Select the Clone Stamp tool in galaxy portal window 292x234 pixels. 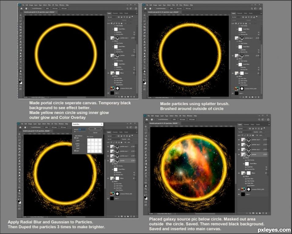point(146,155)
